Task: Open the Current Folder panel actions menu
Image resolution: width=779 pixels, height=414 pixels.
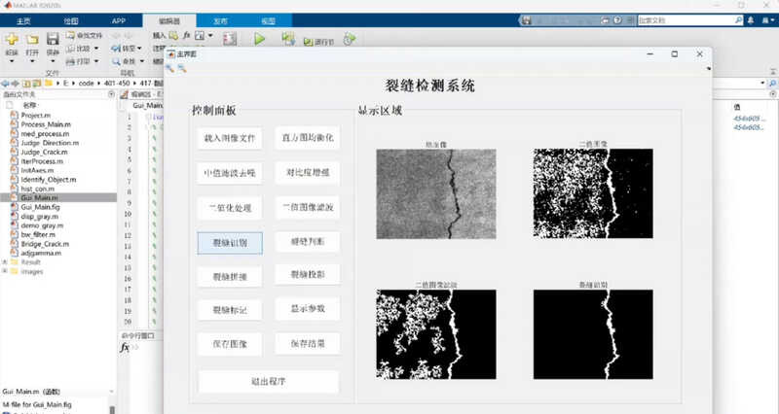Action: click(108, 95)
